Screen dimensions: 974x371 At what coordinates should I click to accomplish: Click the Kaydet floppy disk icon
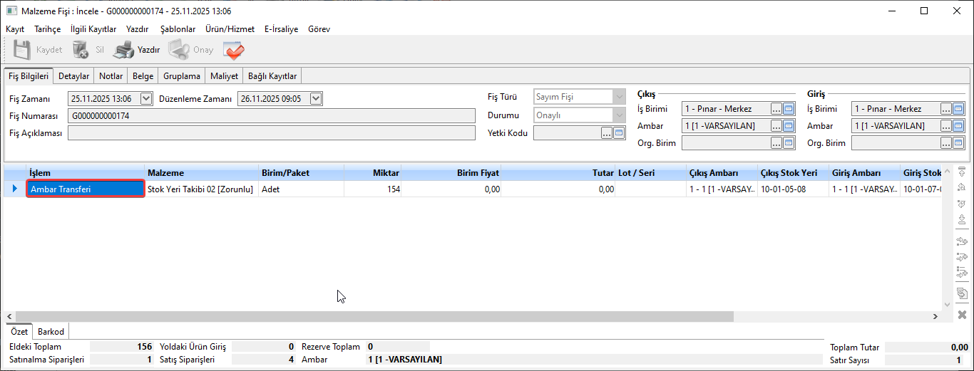click(x=22, y=50)
